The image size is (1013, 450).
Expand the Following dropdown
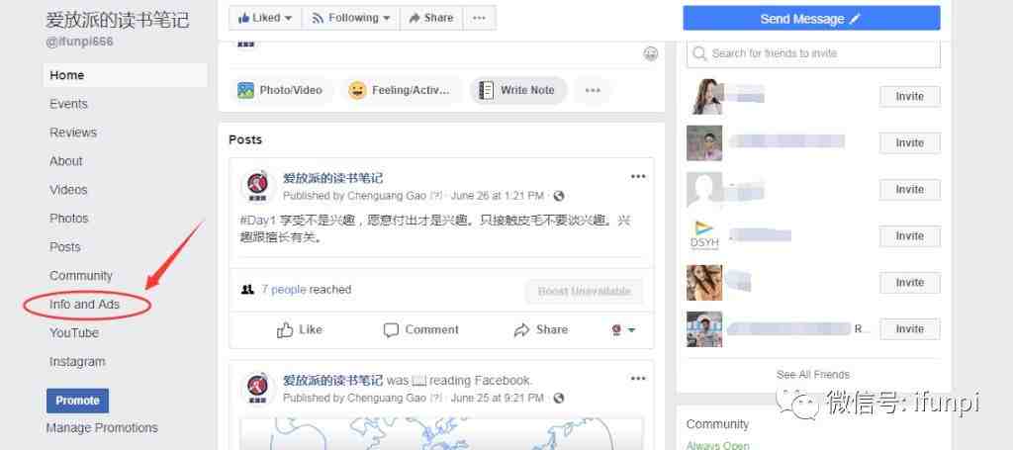[x=351, y=18]
